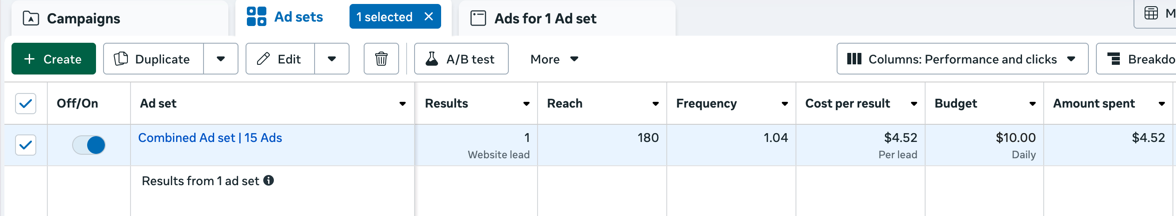Open the Results column header dropdown arrow
Image resolution: width=1176 pixels, height=216 pixels.
pyautogui.click(x=526, y=104)
